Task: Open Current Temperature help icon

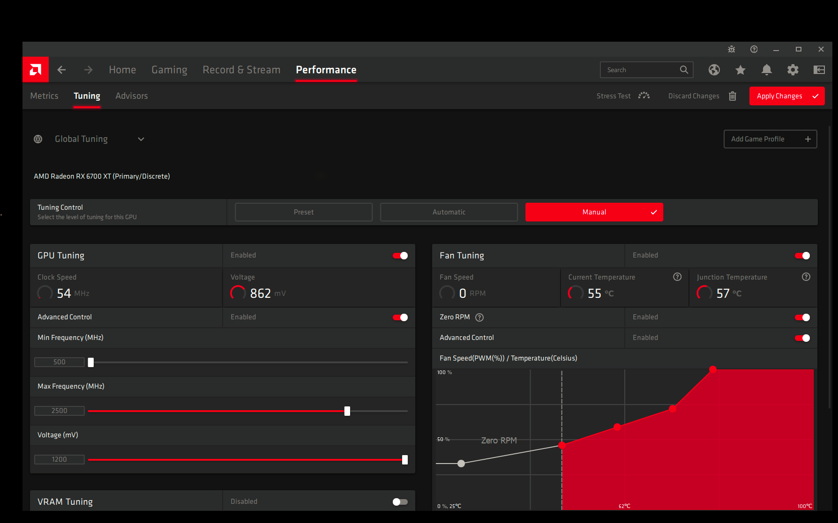Action: 677,277
